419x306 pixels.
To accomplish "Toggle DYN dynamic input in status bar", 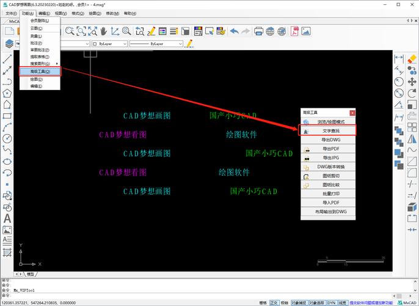I will (x=331, y=302).
